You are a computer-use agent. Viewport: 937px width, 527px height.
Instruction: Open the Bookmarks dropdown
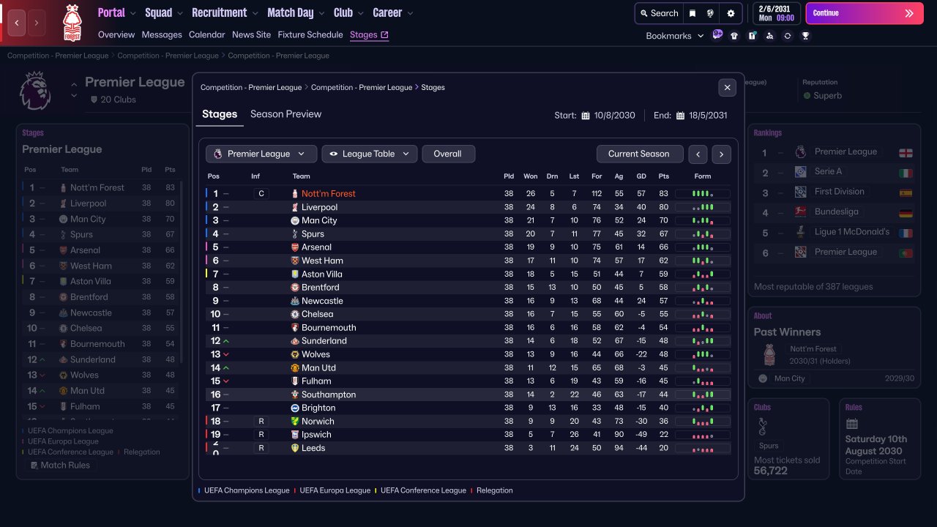674,36
